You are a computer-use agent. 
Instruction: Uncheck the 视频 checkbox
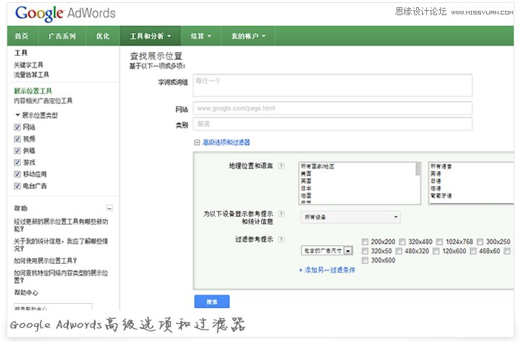17,139
